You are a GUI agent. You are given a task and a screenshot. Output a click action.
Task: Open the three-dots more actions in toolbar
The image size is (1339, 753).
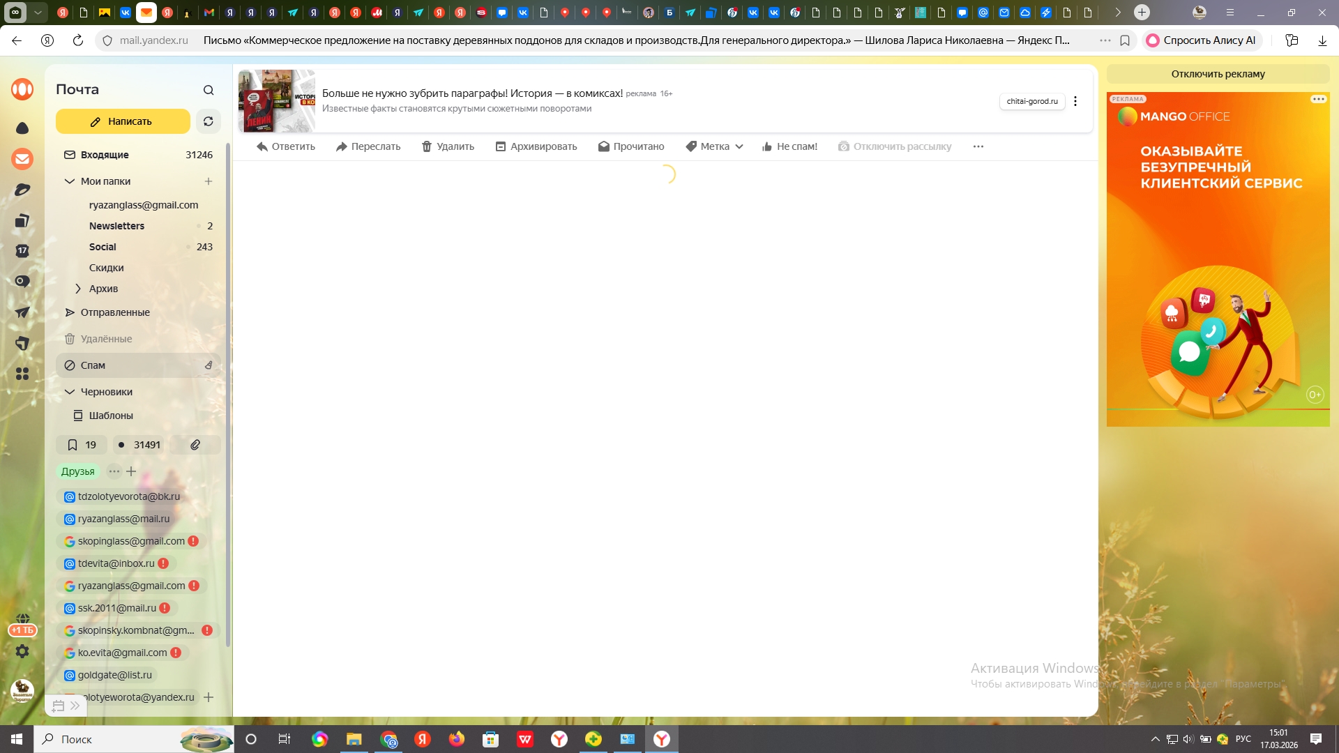978,146
